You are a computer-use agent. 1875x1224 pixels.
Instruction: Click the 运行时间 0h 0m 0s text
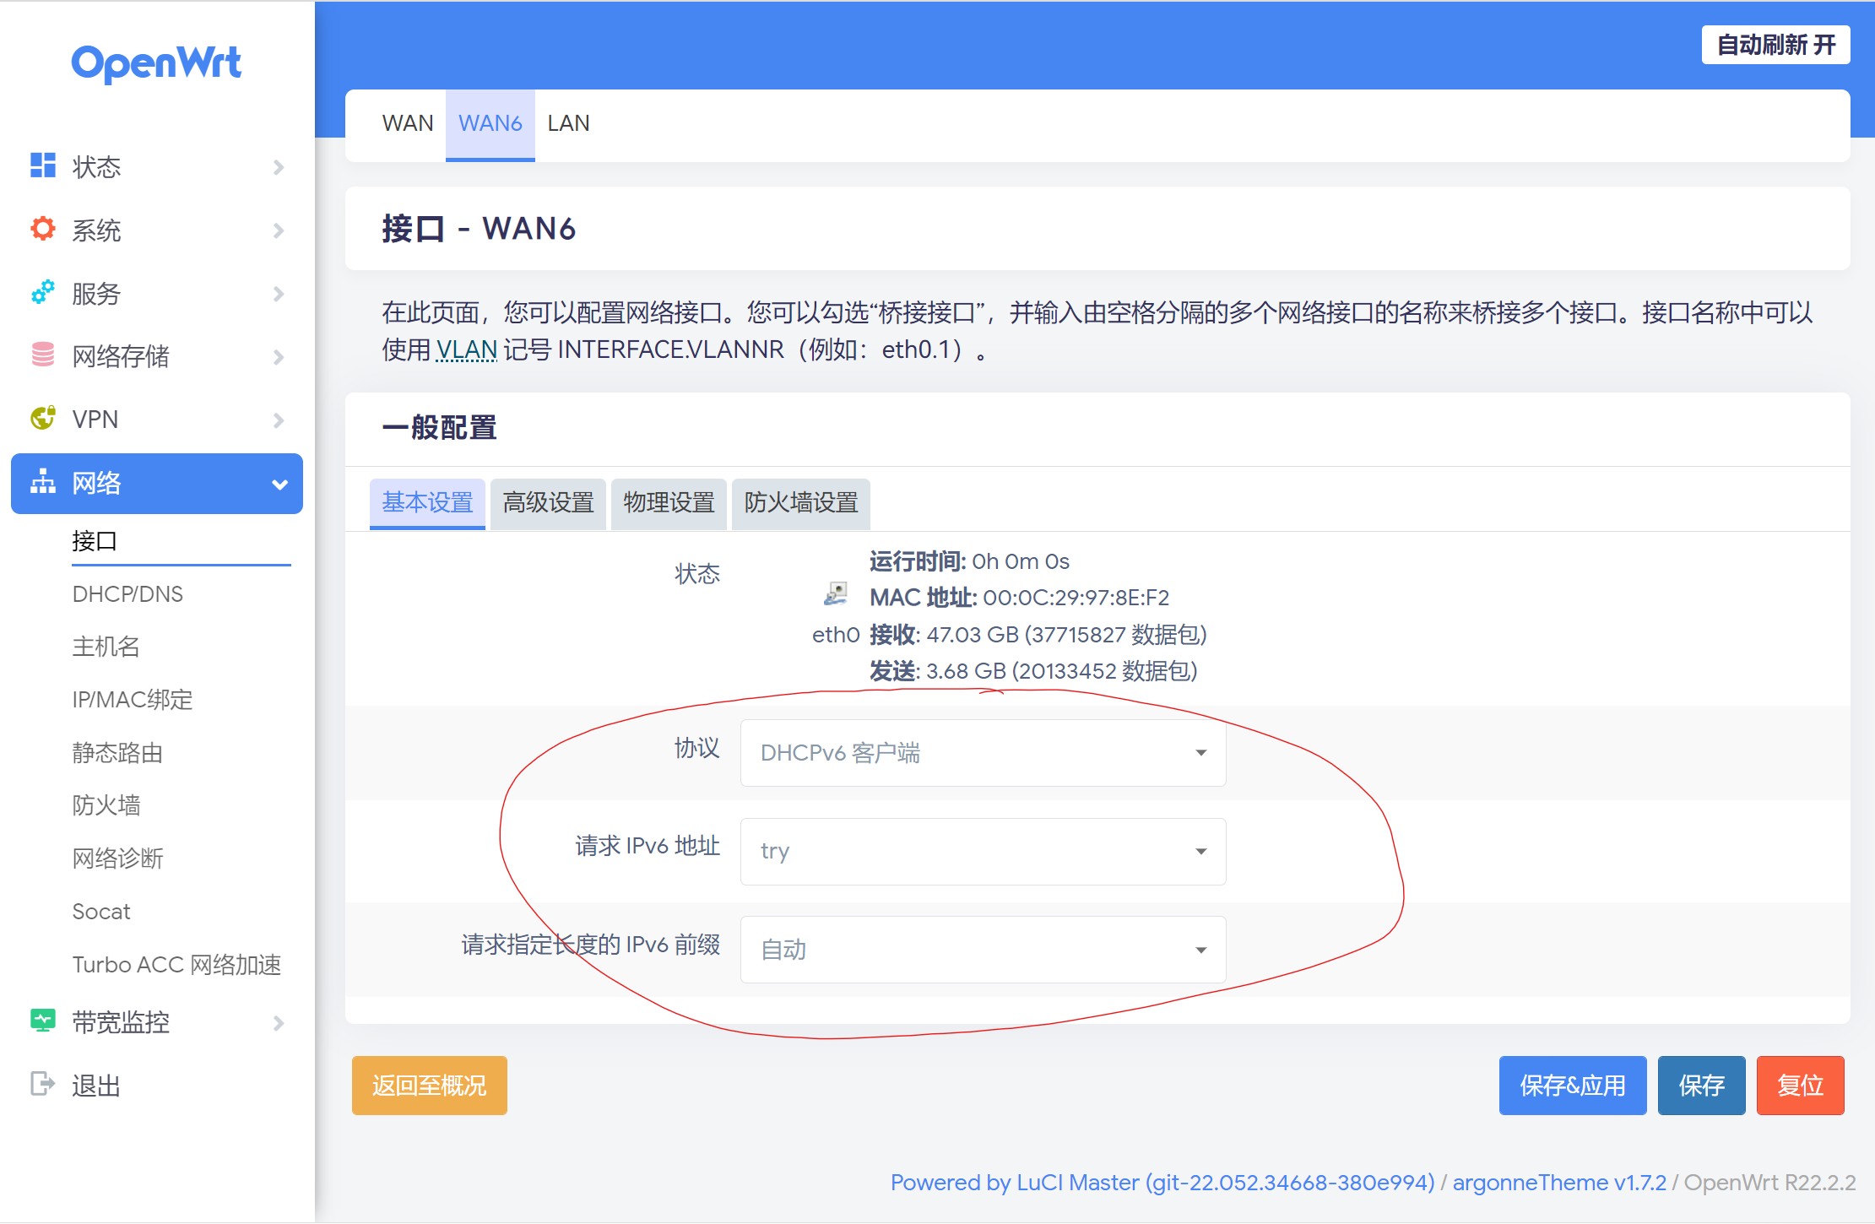tap(969, 561)
